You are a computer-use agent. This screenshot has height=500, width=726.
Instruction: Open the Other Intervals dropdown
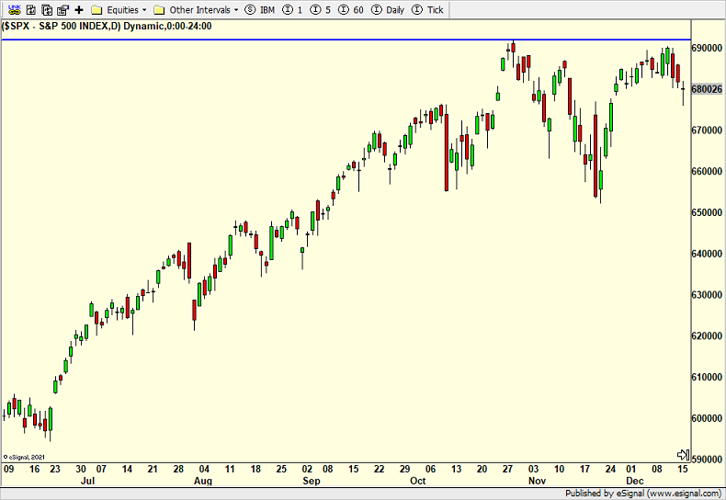pyautogui.click(x=196, y=10)
